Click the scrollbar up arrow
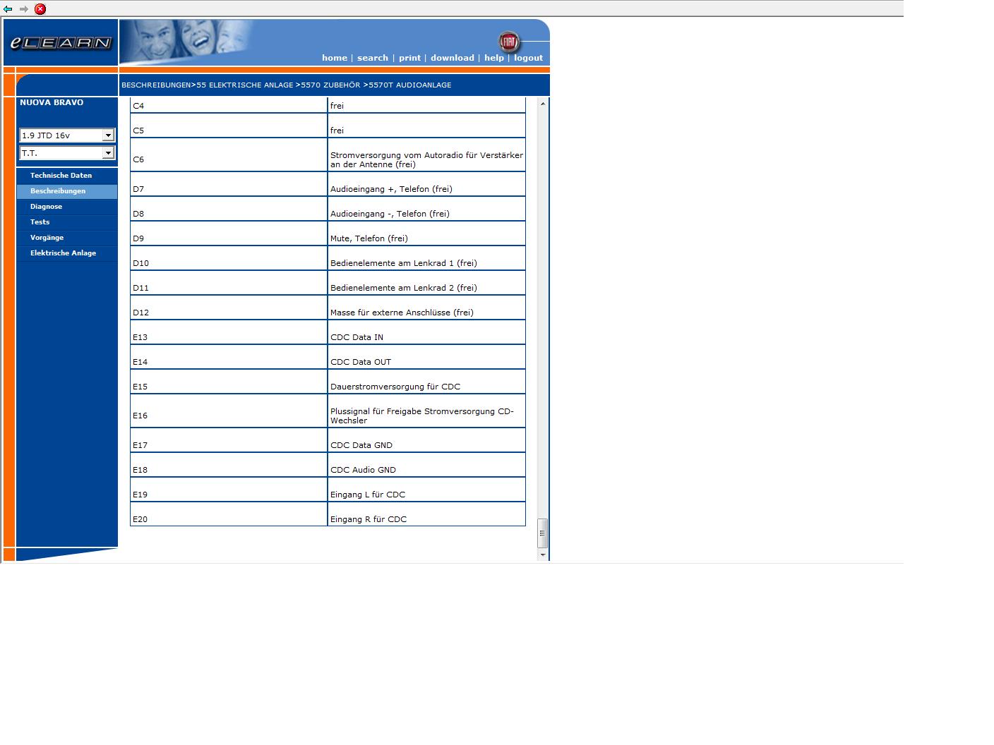This screenshot has height=745, width=994. click(x=543, y=104)
